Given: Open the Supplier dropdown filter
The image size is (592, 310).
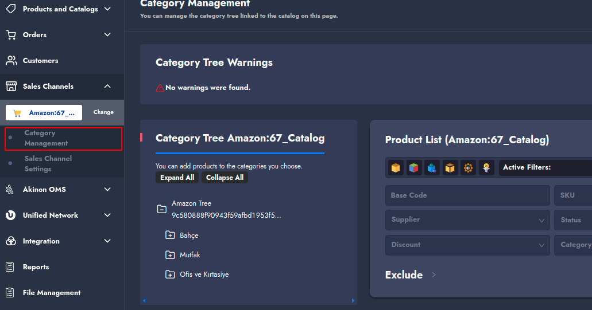Looking at the screenshot, I should (x=467, y=220).
